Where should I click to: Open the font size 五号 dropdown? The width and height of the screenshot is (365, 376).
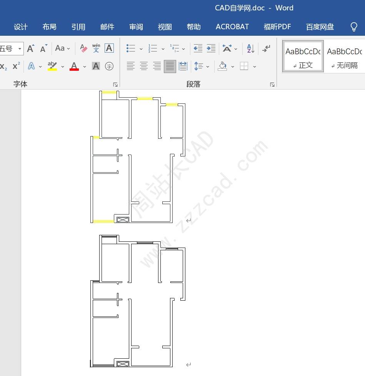click(x=20, y=49)
